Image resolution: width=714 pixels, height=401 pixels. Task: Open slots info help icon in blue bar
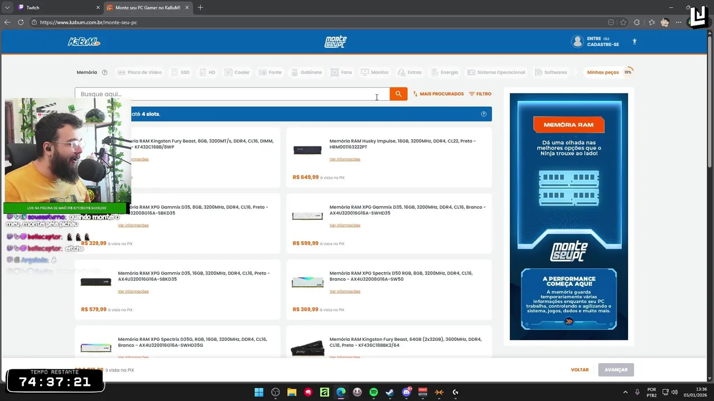(x=484, y=114)
